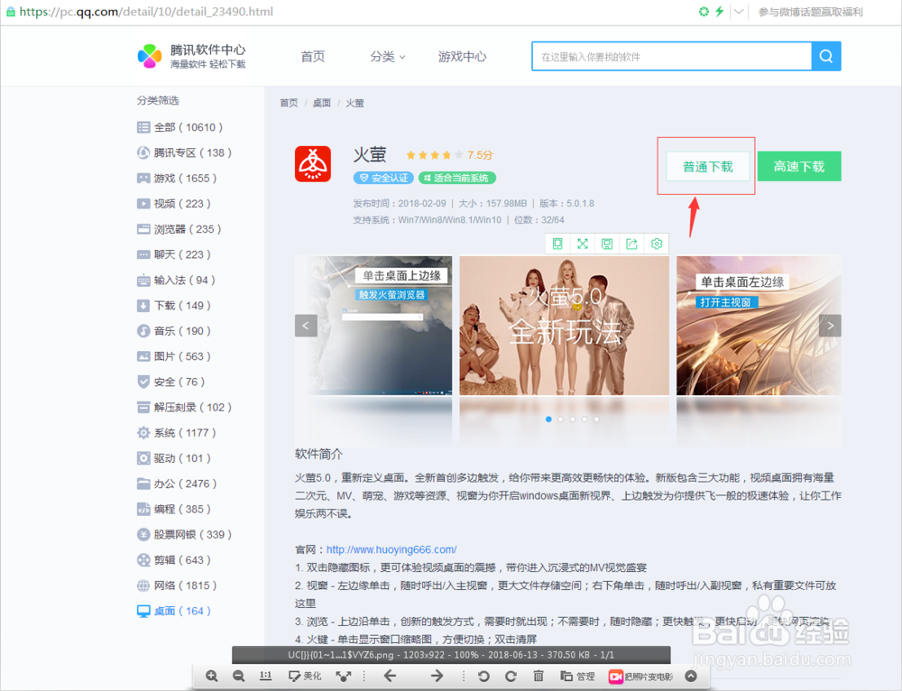Select 剪辑 (643) category
This screenshot has width=902, height=691.
(174, 560)
